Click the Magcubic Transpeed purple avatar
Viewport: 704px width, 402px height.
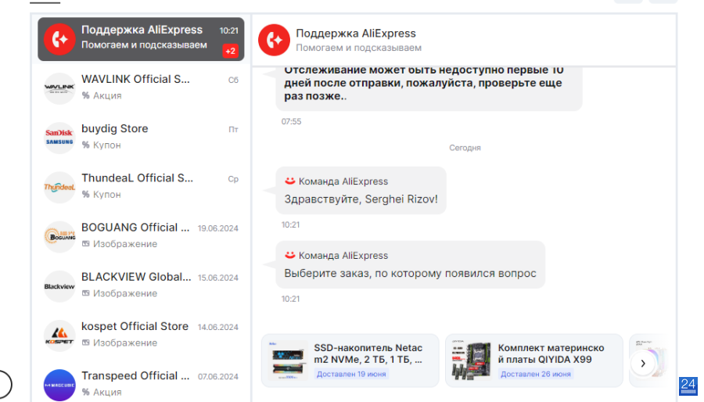point(59,385)
